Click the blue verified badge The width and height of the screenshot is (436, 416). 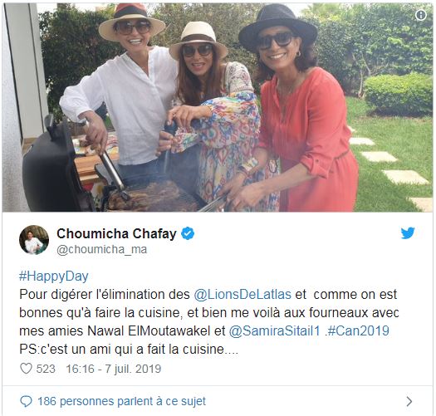[188, 233]
